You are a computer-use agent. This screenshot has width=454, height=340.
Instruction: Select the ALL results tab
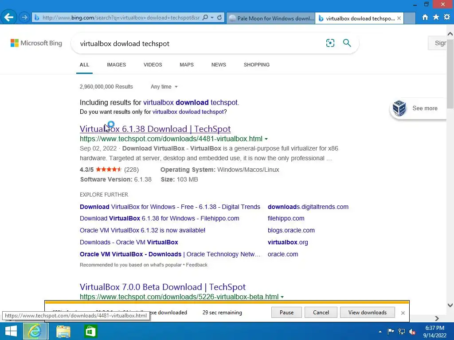click(84, 65)
